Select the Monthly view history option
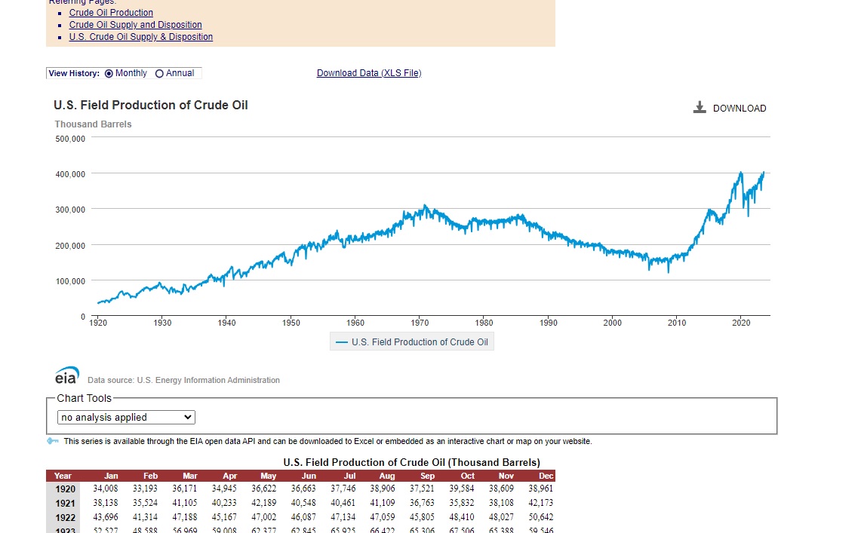Image resolution: width=861 pixels, height=533 pixels. 109,73
